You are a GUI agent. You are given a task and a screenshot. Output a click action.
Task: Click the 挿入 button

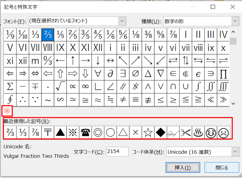point(183,168)
